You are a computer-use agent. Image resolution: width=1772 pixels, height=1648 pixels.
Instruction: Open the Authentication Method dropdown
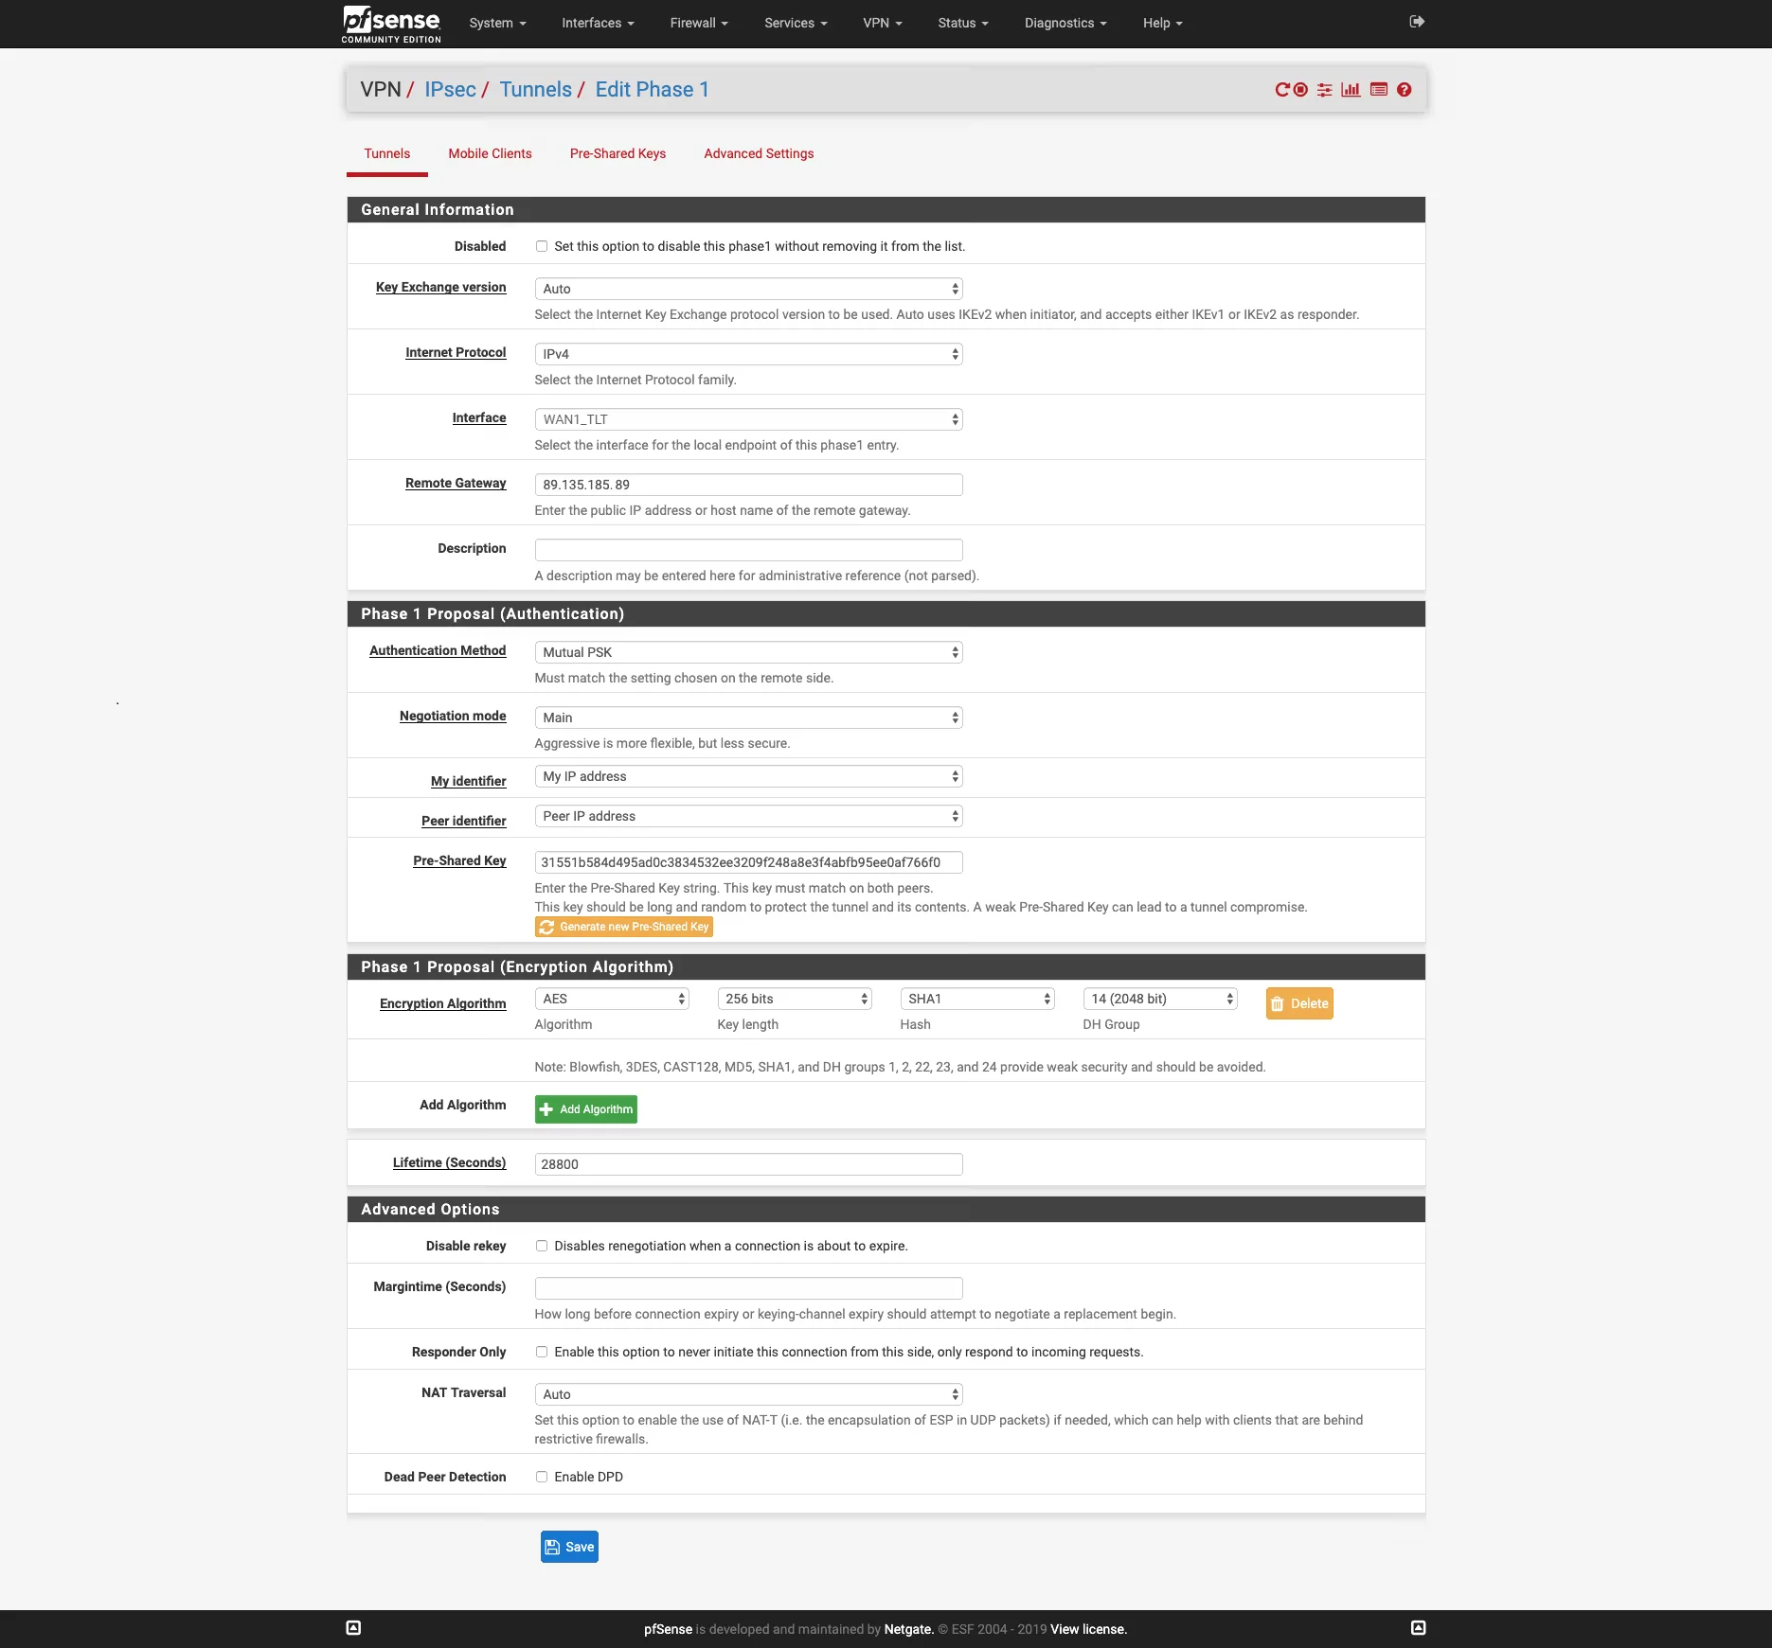pyautogui.click(x=747, y=651)
